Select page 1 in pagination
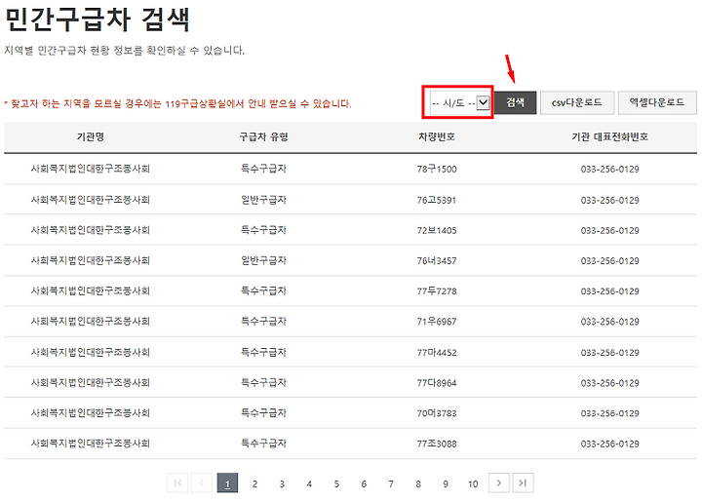This screenshot has width=702, height=502. click(227, 483)
